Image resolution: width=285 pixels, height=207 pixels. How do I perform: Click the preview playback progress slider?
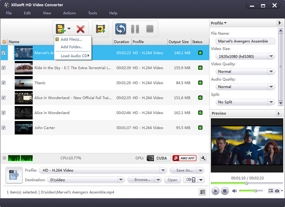[x=246, y=183]
